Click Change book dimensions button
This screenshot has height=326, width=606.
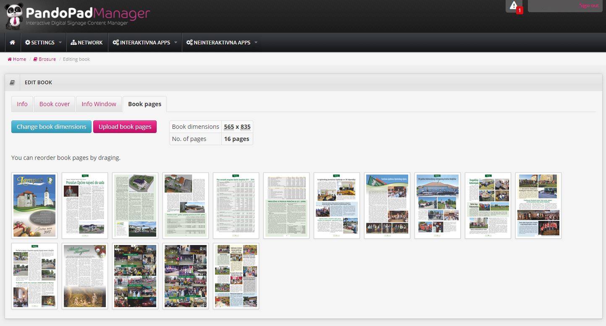tap(51, 127)
